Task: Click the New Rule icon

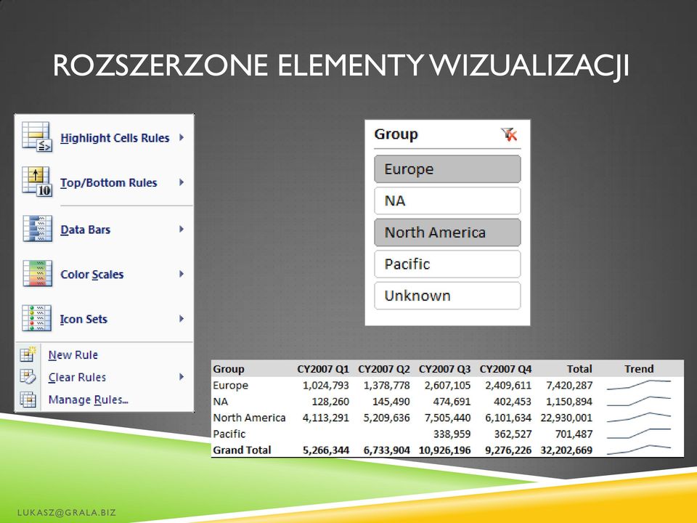Action: [x=28, y=354]
